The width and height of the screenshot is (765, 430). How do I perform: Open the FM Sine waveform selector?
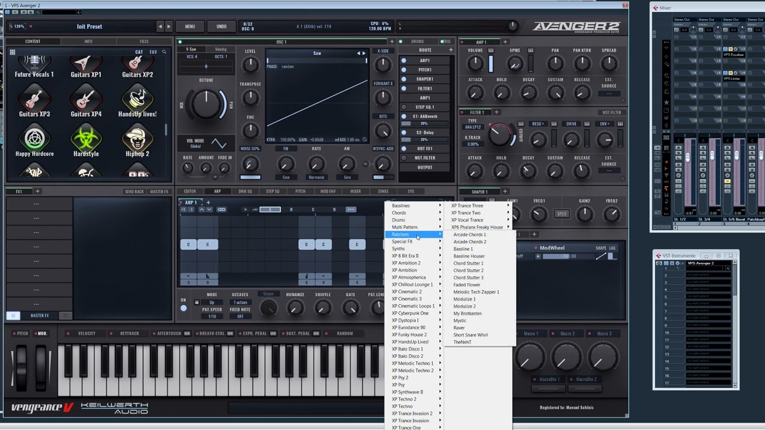(286, 177)
